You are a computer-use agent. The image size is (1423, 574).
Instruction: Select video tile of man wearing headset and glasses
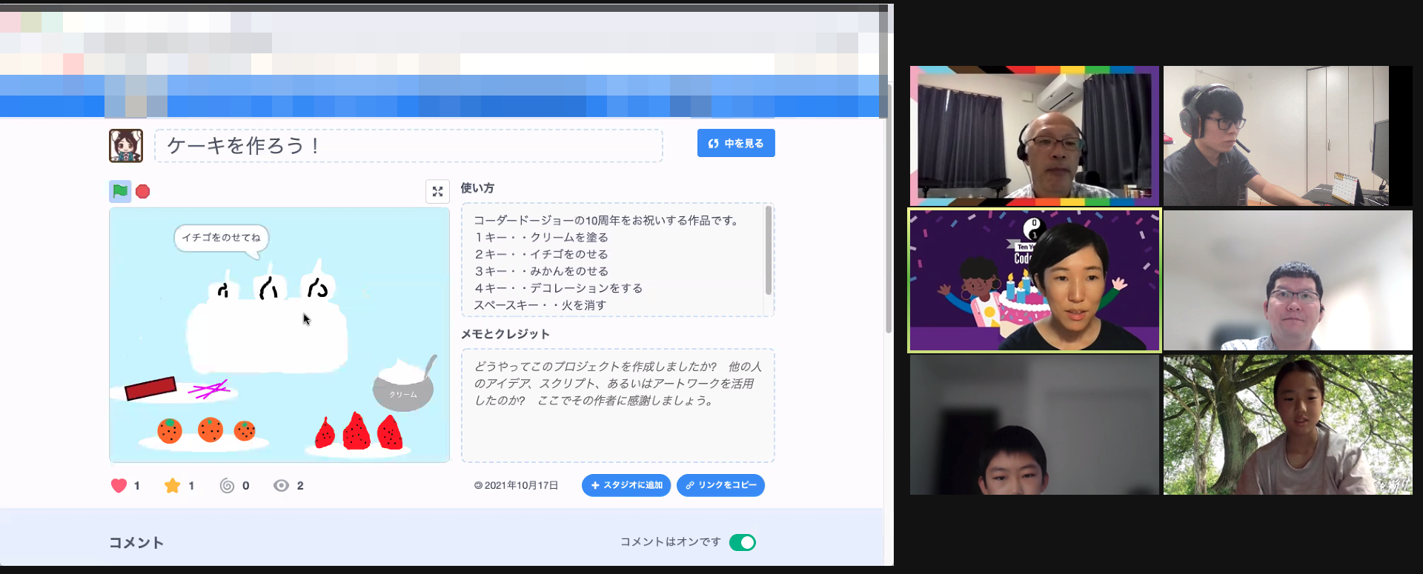1035,136
